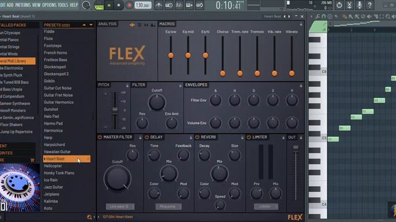Click the shopping cart icon in FLEX browser

coord(32,160)
